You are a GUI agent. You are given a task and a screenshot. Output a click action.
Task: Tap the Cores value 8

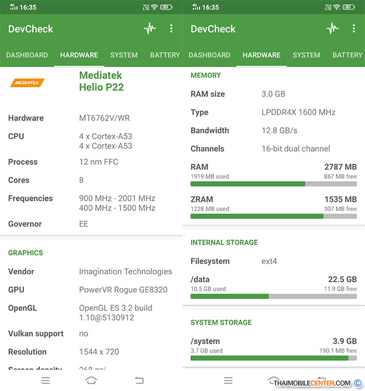tap(82, 180)
